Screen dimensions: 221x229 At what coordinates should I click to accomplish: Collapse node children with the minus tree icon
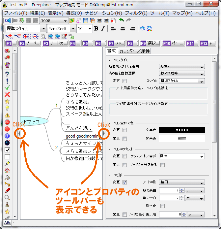36,36
